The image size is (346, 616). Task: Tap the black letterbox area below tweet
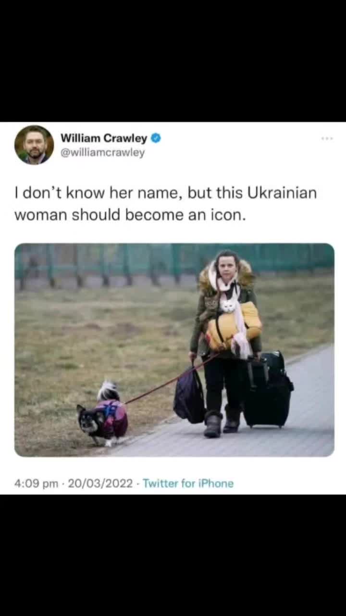173,555
